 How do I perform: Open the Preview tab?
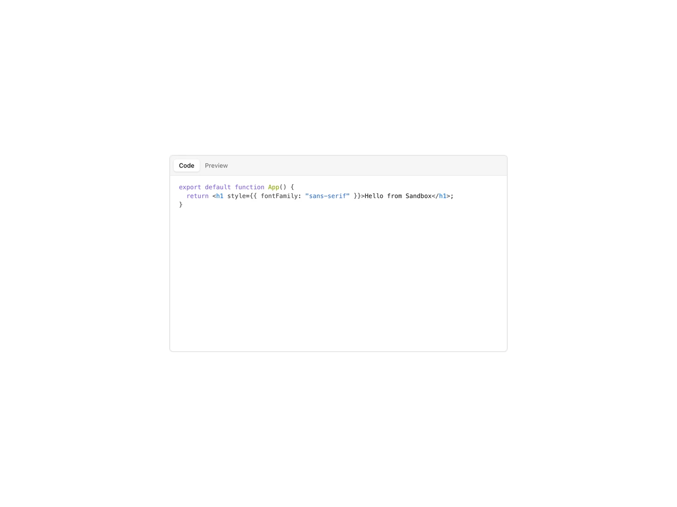[216, 165]
